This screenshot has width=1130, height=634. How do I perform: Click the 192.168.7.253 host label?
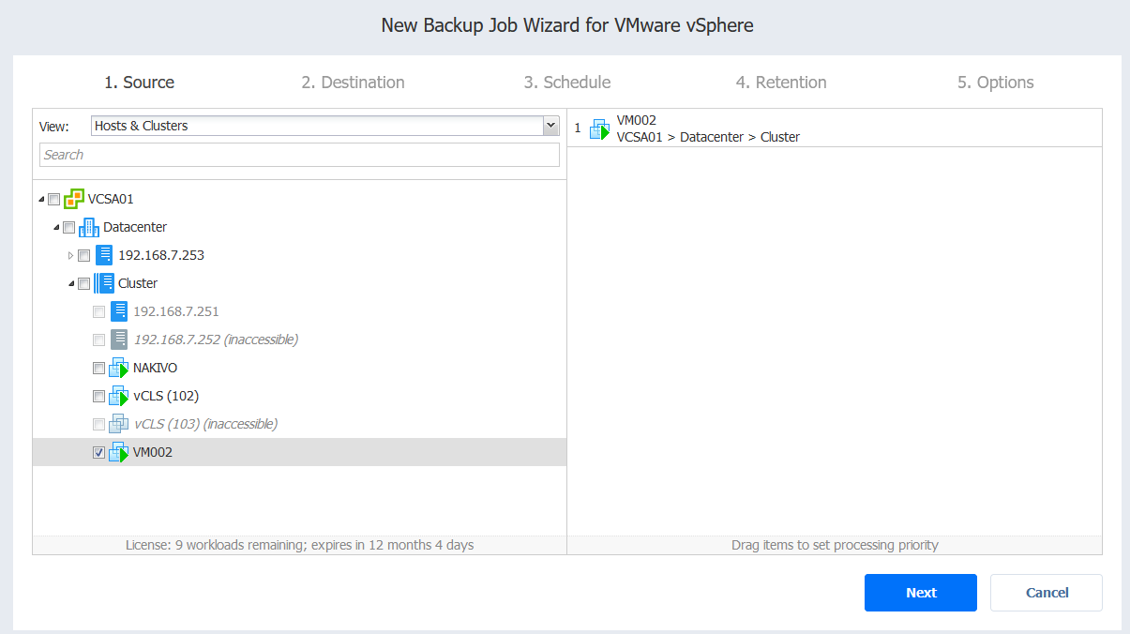click(161, 255)
